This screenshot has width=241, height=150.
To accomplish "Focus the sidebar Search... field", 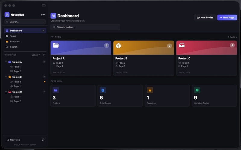I will tap(25, 22).
